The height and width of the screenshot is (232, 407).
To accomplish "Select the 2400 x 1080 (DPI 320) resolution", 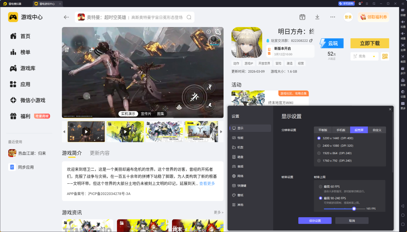I will [x=319, y=145].
